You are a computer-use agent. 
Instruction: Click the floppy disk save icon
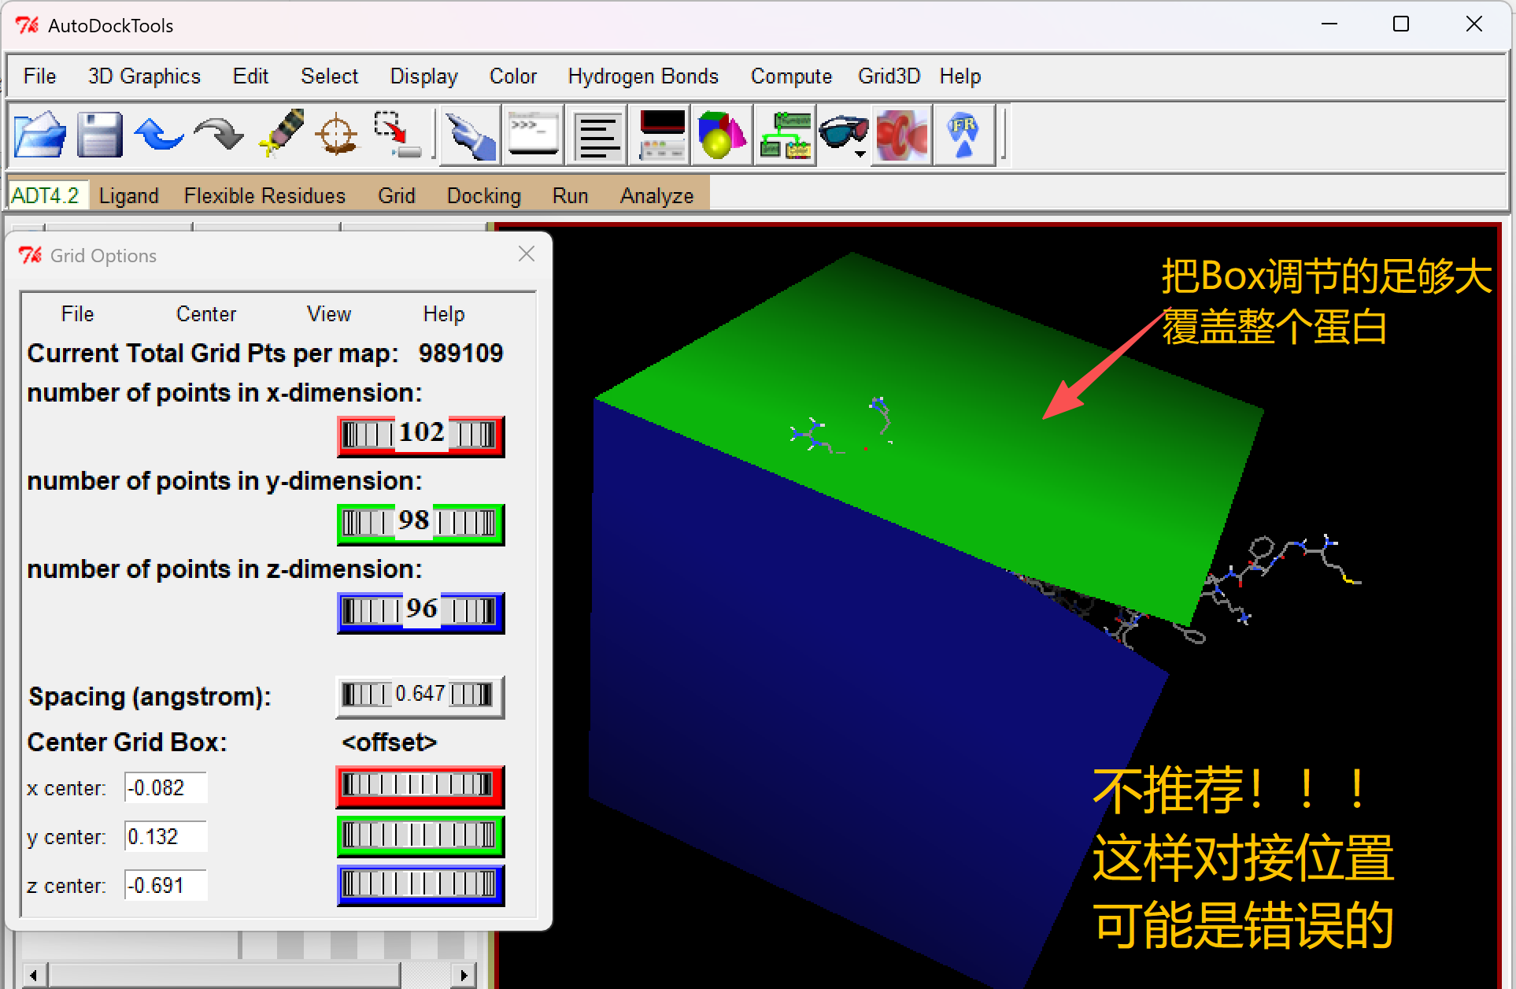tap(100, 135)
